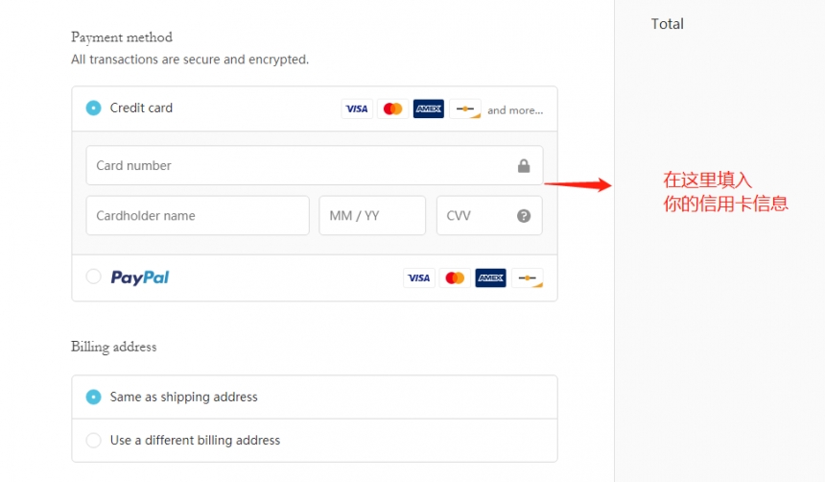The height and width of the screenshot is (482, 825).
Task: Click the CVV help question mark icon
Action: coord(524,216)
